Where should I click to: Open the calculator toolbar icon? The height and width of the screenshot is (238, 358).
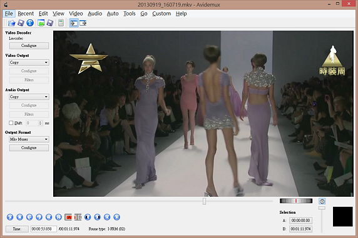pyautogui.click(x=61, y=23)
